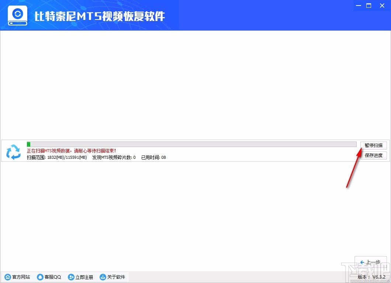Image resolution: width=391 pixels, height=283 pixels.
Task: Click the 立即注册 registration icon
Action: click(71, 277)
